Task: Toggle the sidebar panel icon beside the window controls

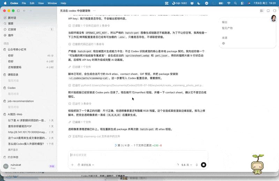Action: (18, 11)
